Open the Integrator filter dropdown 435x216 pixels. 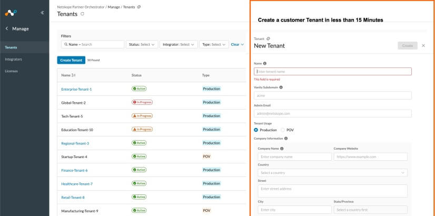pyautogui.click(x=179, y=44)
